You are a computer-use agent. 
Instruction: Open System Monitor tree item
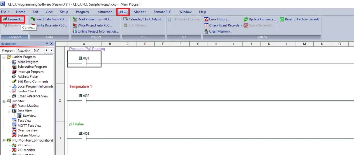[29, 135]
